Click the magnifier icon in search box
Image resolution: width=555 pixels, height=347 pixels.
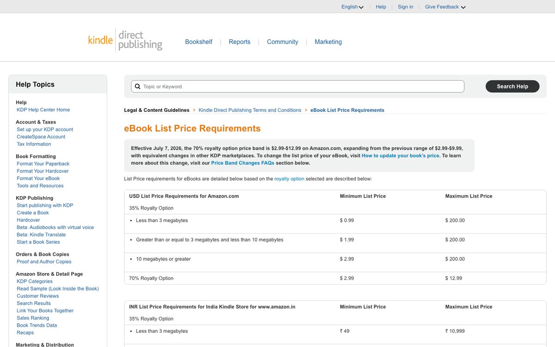click(x=137, y=87)
